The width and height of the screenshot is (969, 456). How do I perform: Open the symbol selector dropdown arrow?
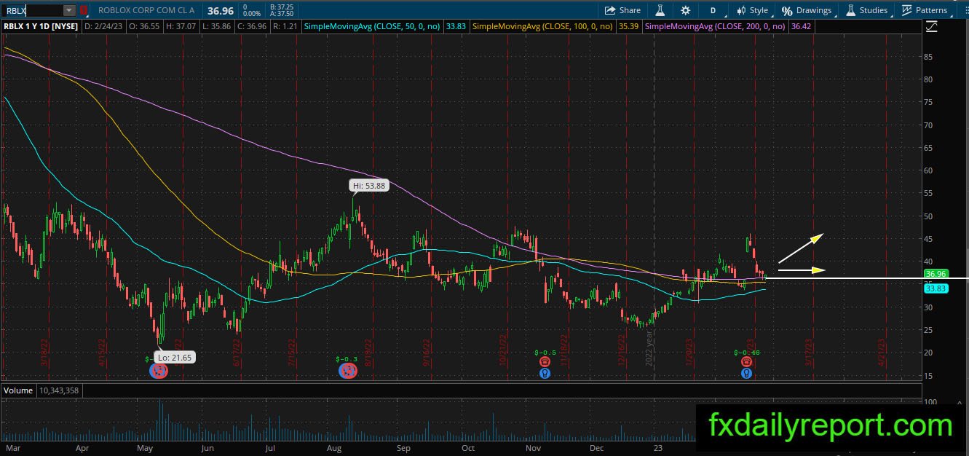[69, 10]
